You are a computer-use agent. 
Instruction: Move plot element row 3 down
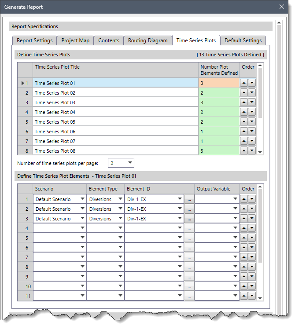click(x=252, y=218)
